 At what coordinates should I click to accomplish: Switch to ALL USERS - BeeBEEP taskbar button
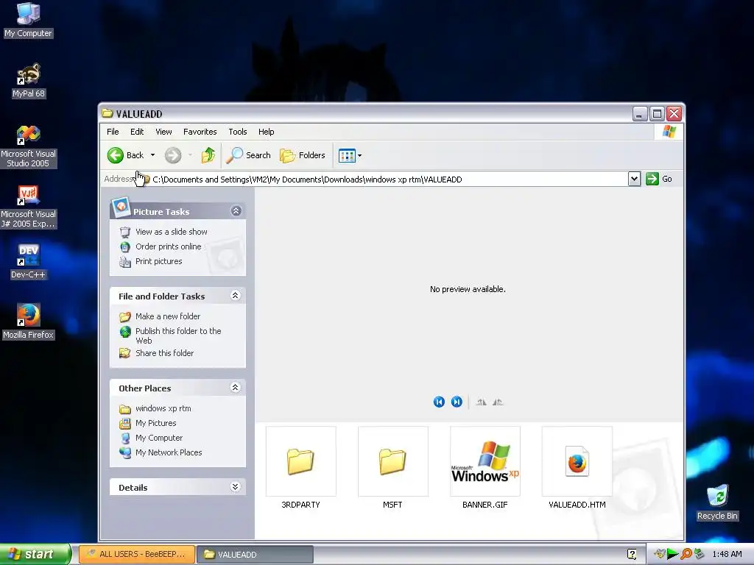tap(137, 554)
